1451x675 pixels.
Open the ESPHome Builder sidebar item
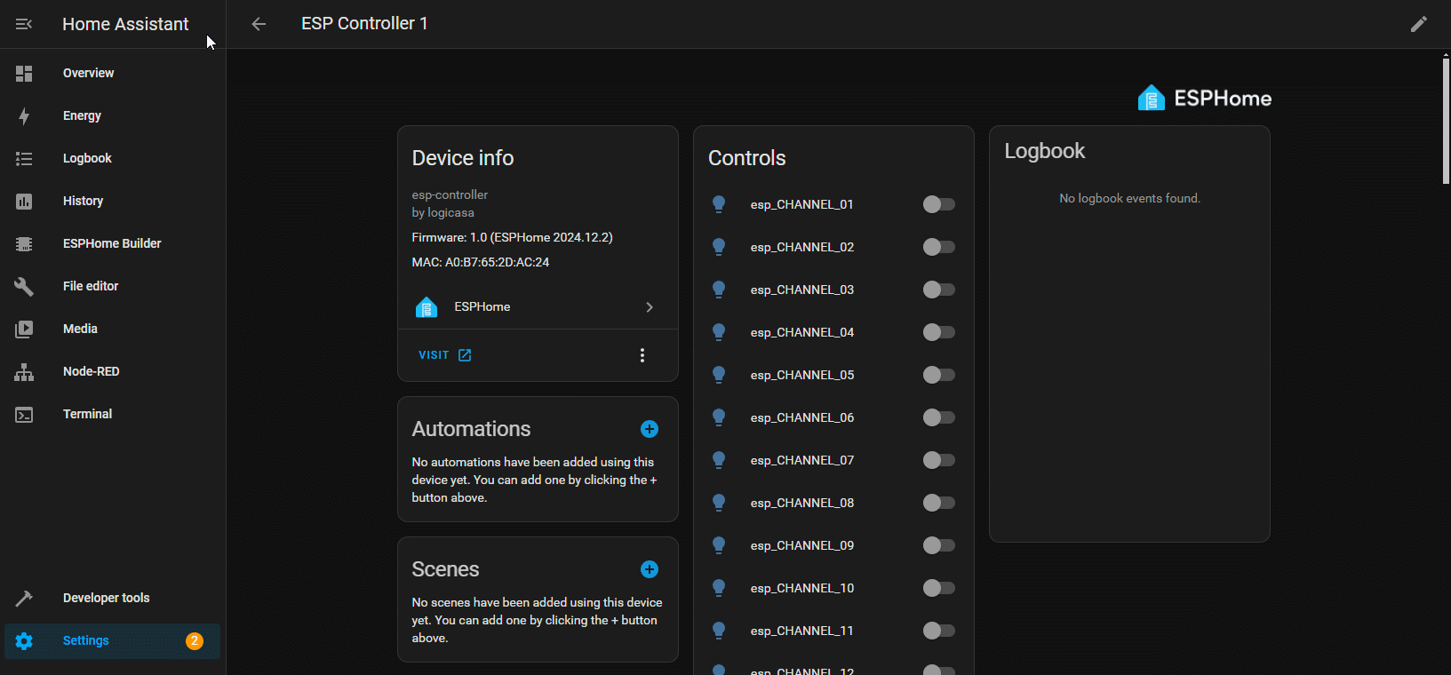(x=112, y=243)
